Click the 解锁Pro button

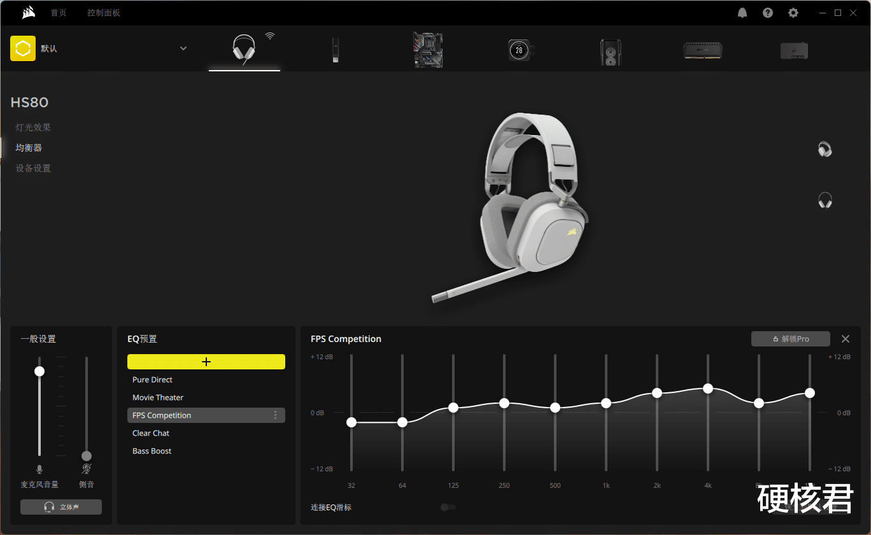(791, 339)
